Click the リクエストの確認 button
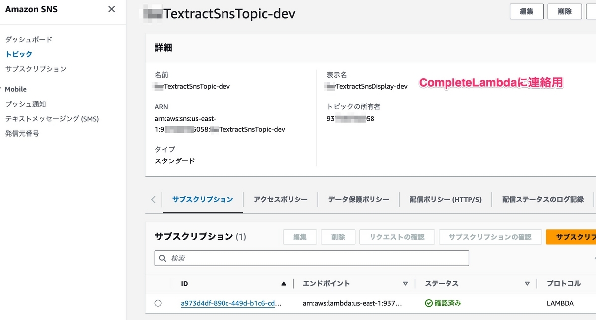The width and height of the screenshot is (596, 320). [x=397, y=237]
